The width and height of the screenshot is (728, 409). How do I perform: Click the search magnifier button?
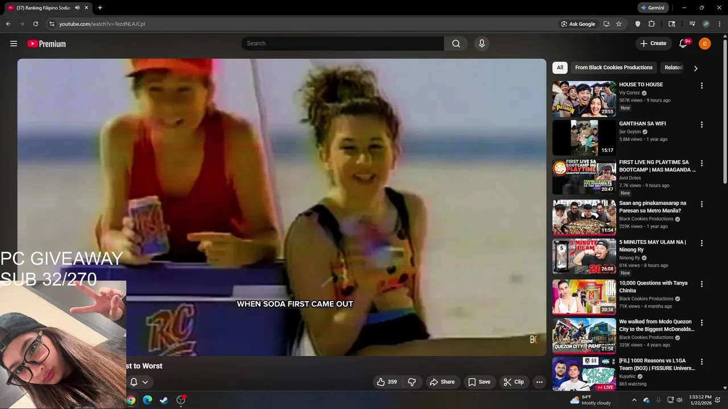[456, 44]
